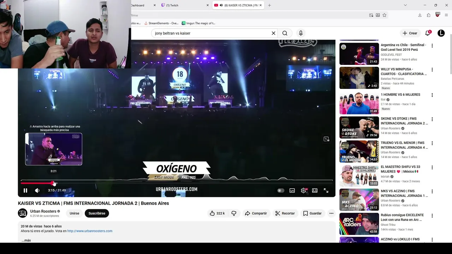Like the video (322 k)

[x=217, y=213]
